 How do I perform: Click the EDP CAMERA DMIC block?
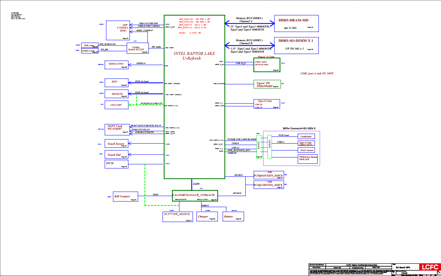[118, 30]
